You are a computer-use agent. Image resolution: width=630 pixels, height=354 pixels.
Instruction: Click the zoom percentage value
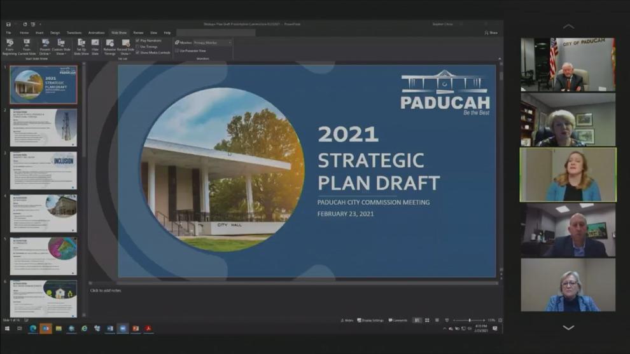coord(491,320)
